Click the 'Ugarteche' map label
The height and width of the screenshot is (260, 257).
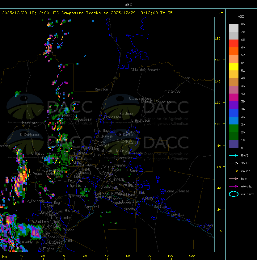pyautogui.click(x=76, y=196)
